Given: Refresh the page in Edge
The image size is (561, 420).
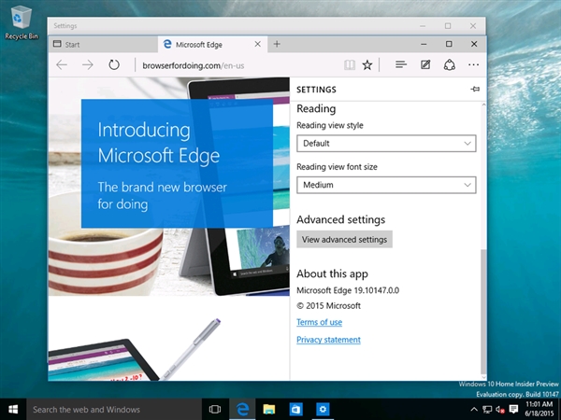Looking at the screenshot, I should pyautogui.click(x=114, y=65).
